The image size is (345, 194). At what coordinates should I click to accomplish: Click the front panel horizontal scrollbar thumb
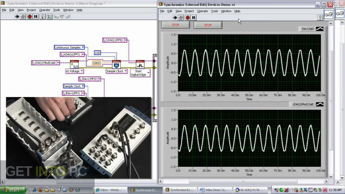click(243, 182)
